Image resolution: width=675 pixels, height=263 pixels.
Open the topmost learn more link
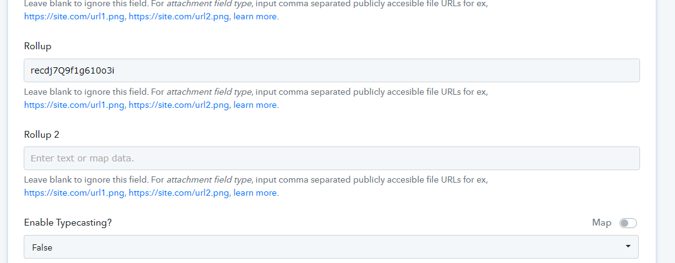coord(255,17)
